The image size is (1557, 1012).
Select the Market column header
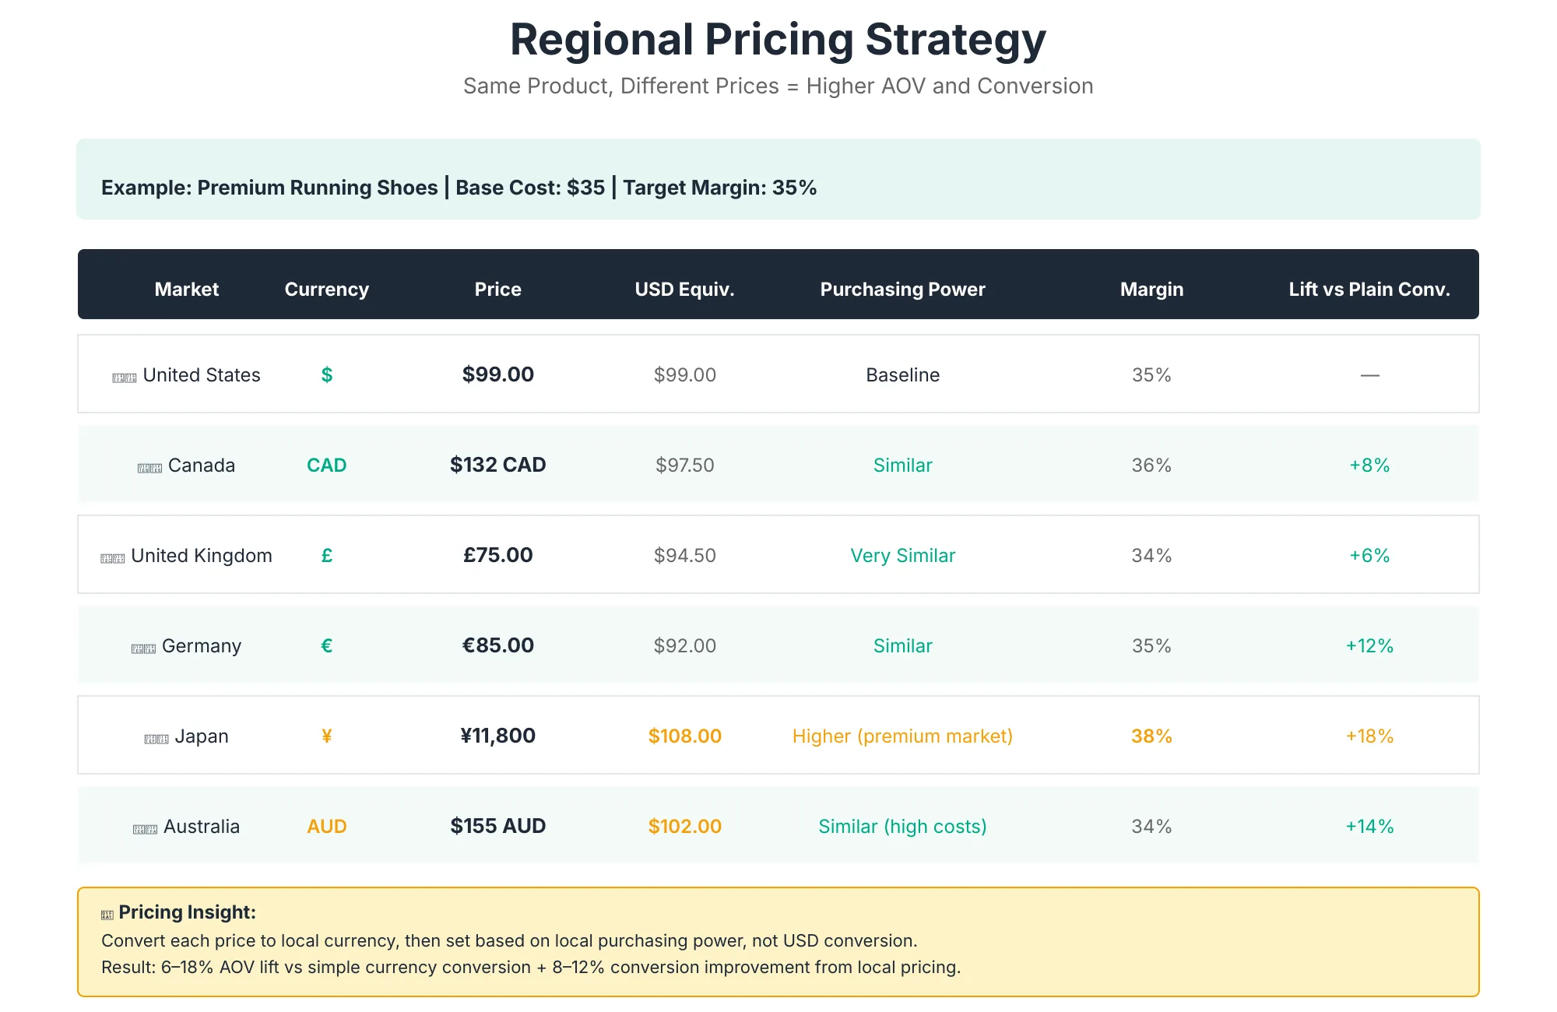[x=187, y=289]
